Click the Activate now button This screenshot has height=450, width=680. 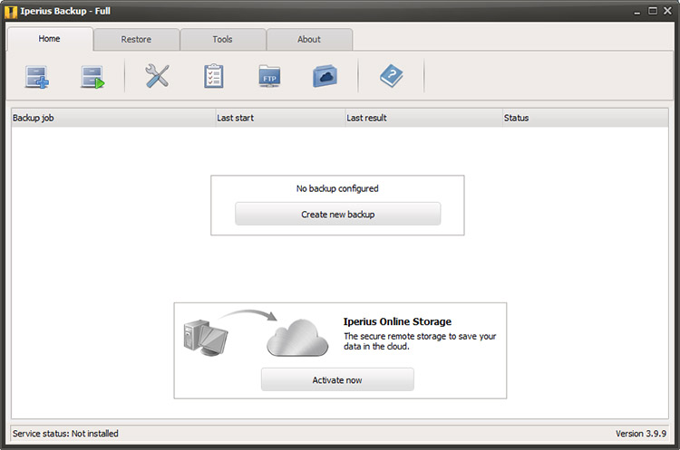(x=337, y=380)
